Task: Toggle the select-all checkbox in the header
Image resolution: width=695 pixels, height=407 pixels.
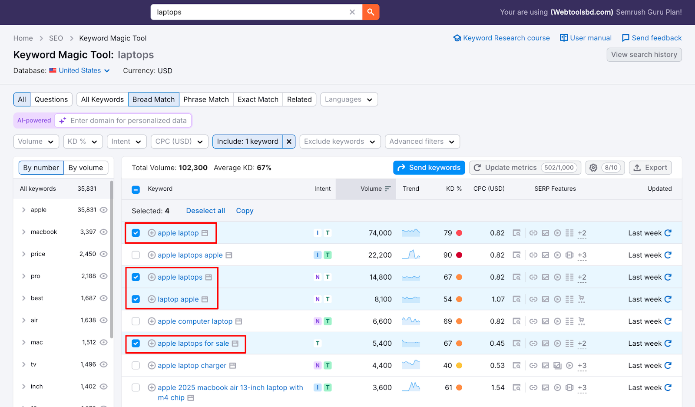Action: [136, 189]
